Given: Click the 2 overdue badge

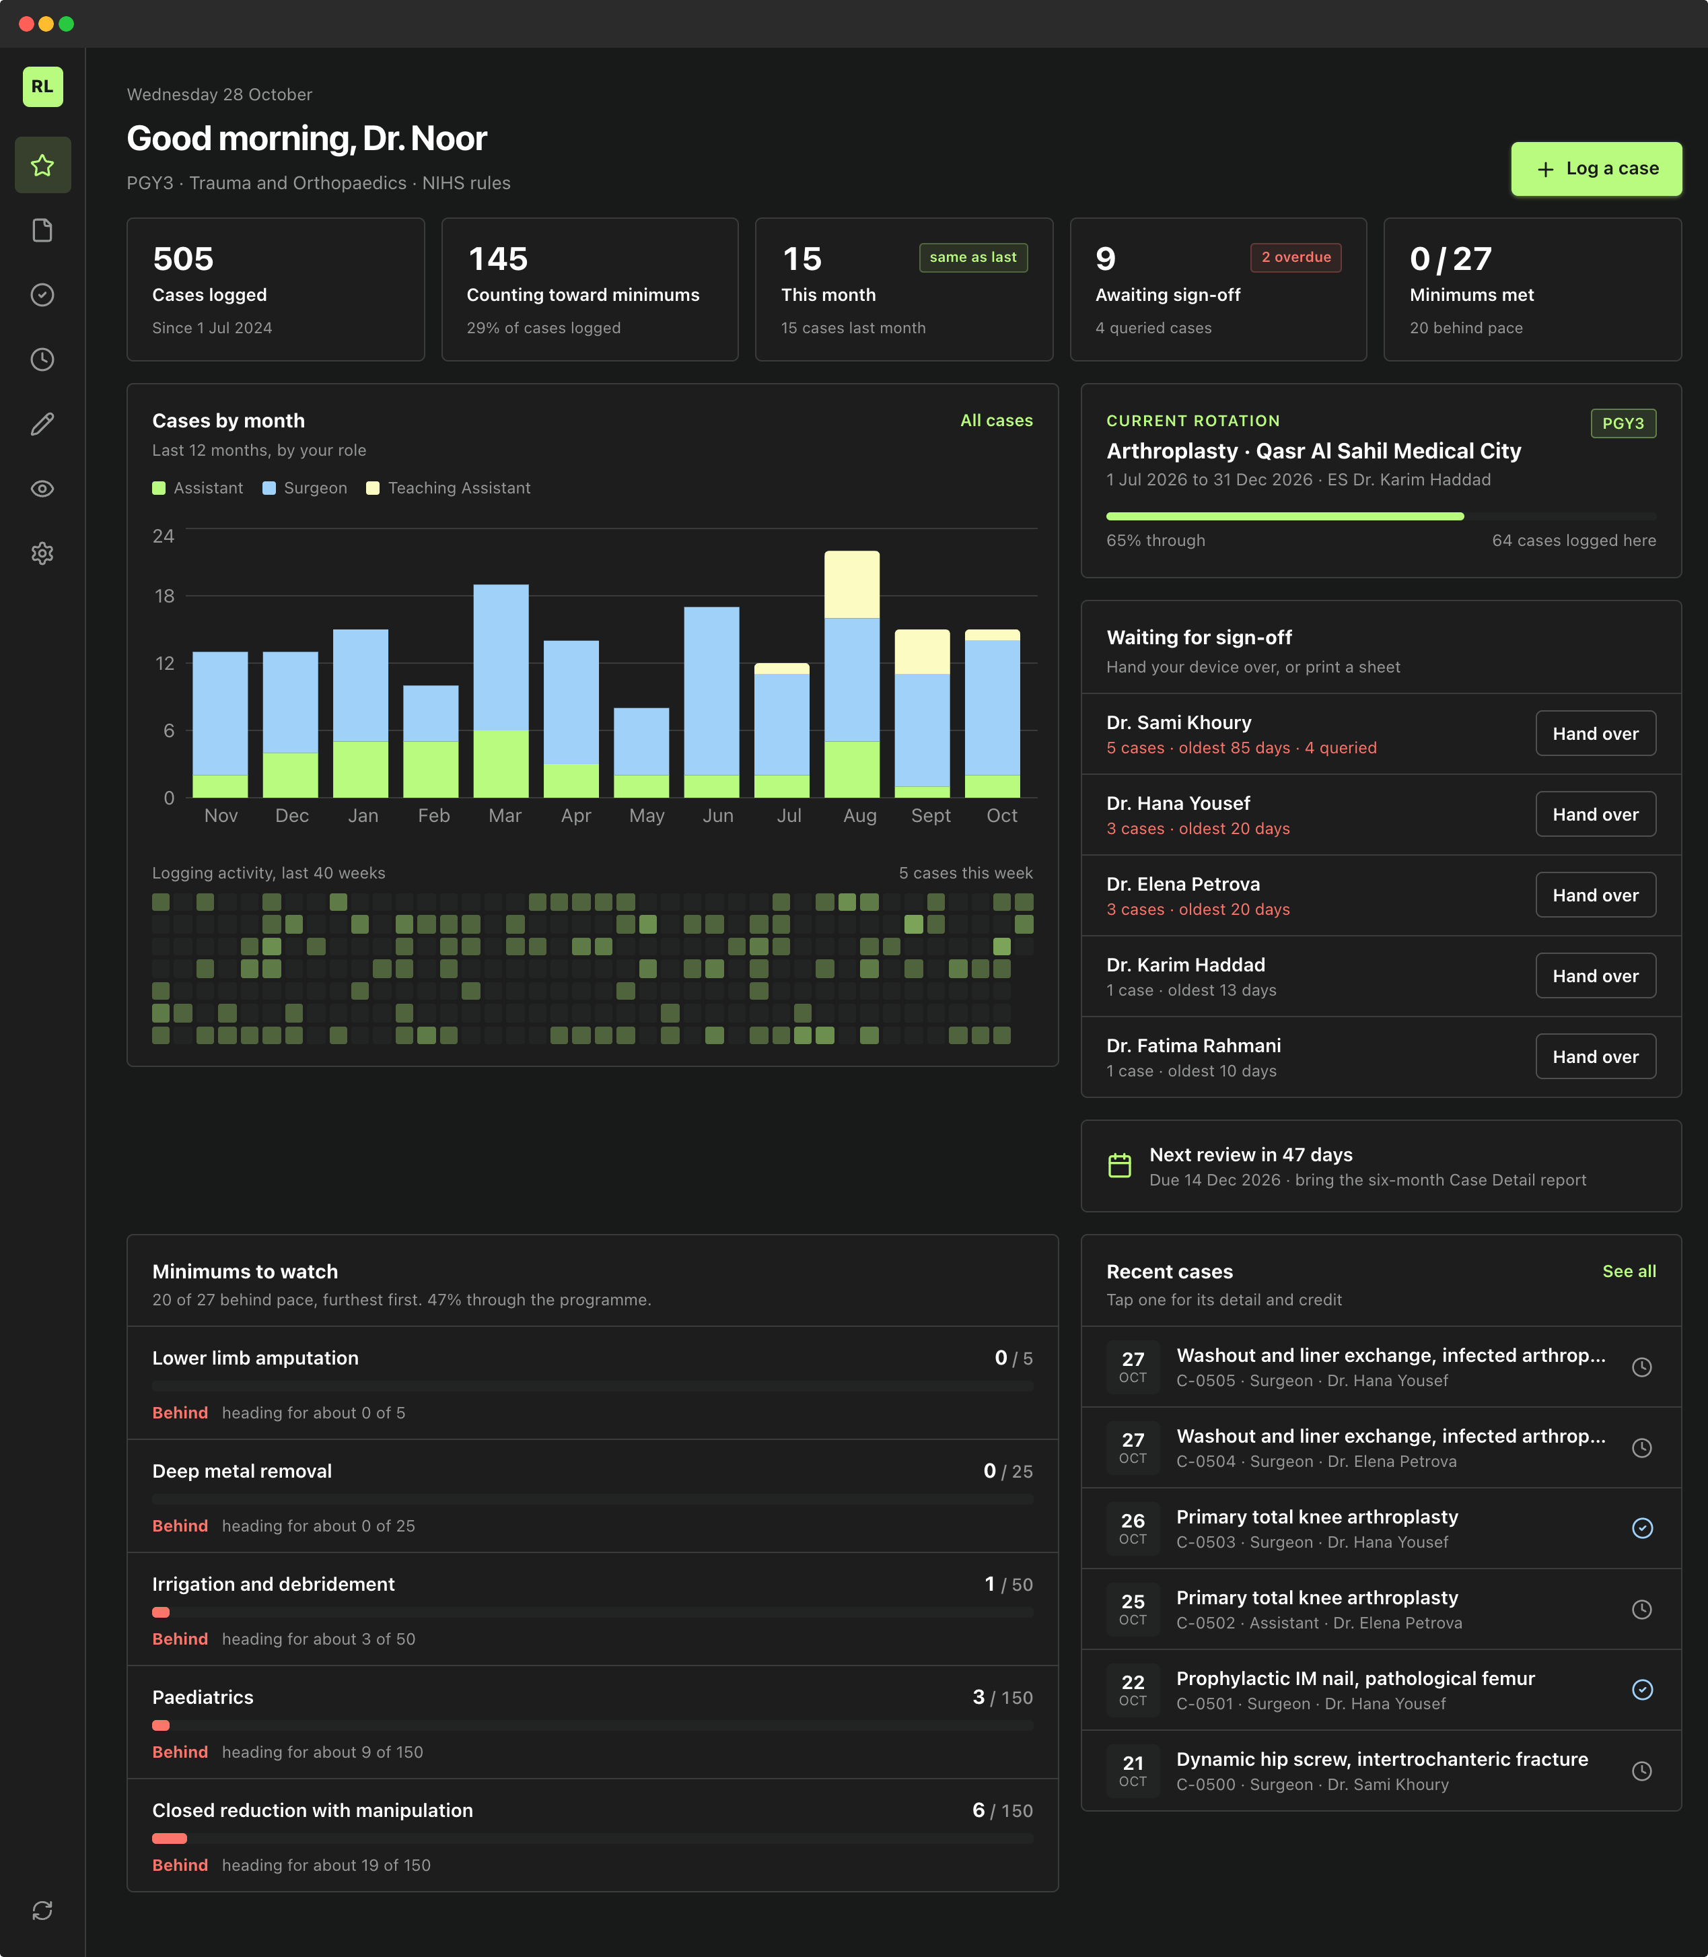Looking at the screenshot, I should (x=1295, y=257).
